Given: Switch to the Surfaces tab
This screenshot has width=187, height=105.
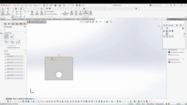Looking at the screenshot, I should point(14,19).
